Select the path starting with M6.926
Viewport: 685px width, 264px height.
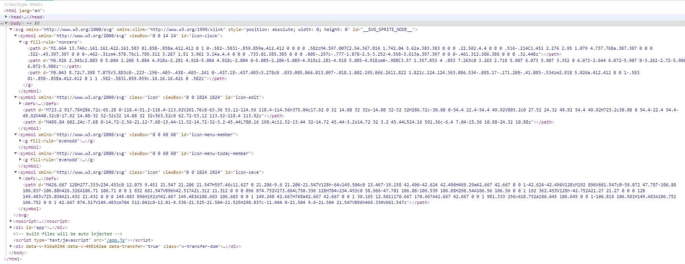(356, 64)
